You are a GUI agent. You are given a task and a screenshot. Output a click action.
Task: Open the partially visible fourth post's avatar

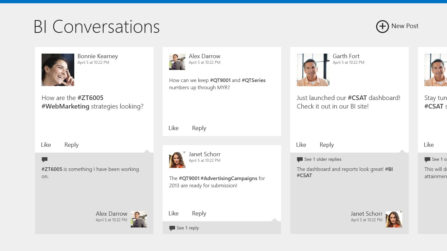(436, 70)
